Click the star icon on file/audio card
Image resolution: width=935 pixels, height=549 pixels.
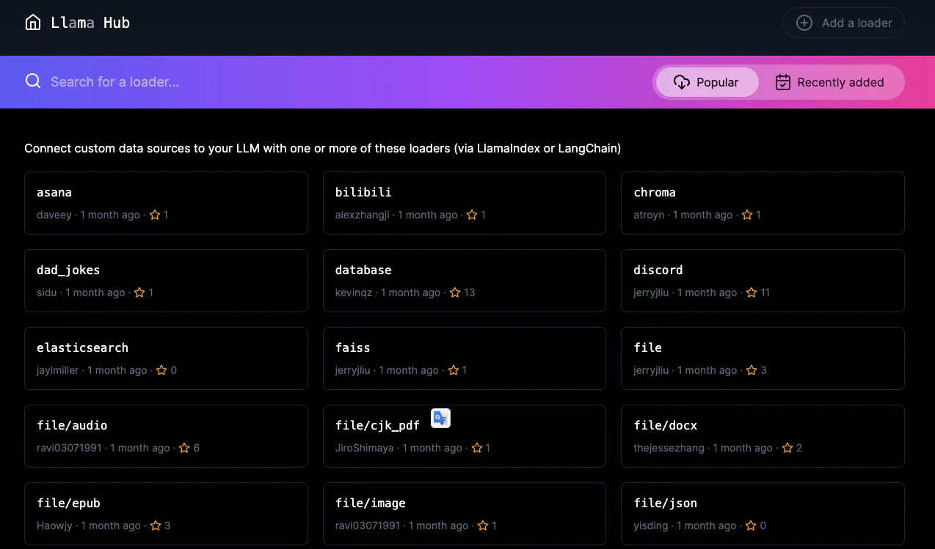tap(184, 448)
